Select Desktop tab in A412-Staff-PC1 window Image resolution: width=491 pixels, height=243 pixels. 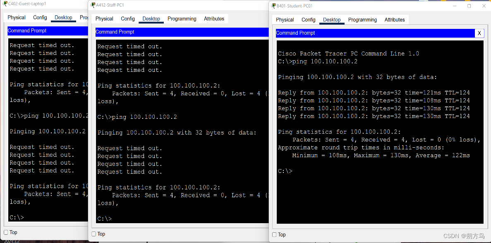[151, 19]
